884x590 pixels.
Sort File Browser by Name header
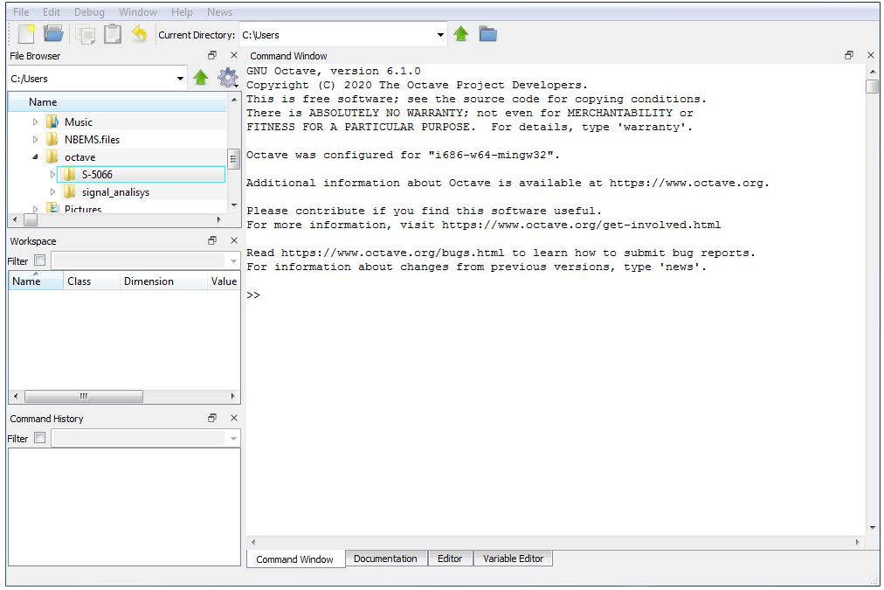[x=118, y=102]
